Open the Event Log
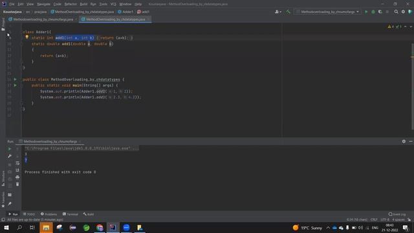Screen dimensions: 414x233 tap(397, 214)
